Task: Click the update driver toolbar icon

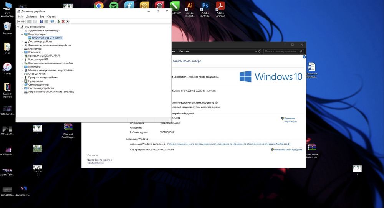Action: (58, 21)
